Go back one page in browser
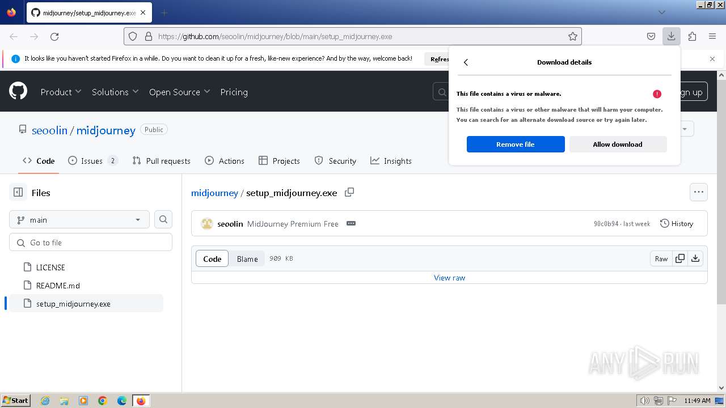Screen dimensions: 726x408 click(x=14, y=36)
